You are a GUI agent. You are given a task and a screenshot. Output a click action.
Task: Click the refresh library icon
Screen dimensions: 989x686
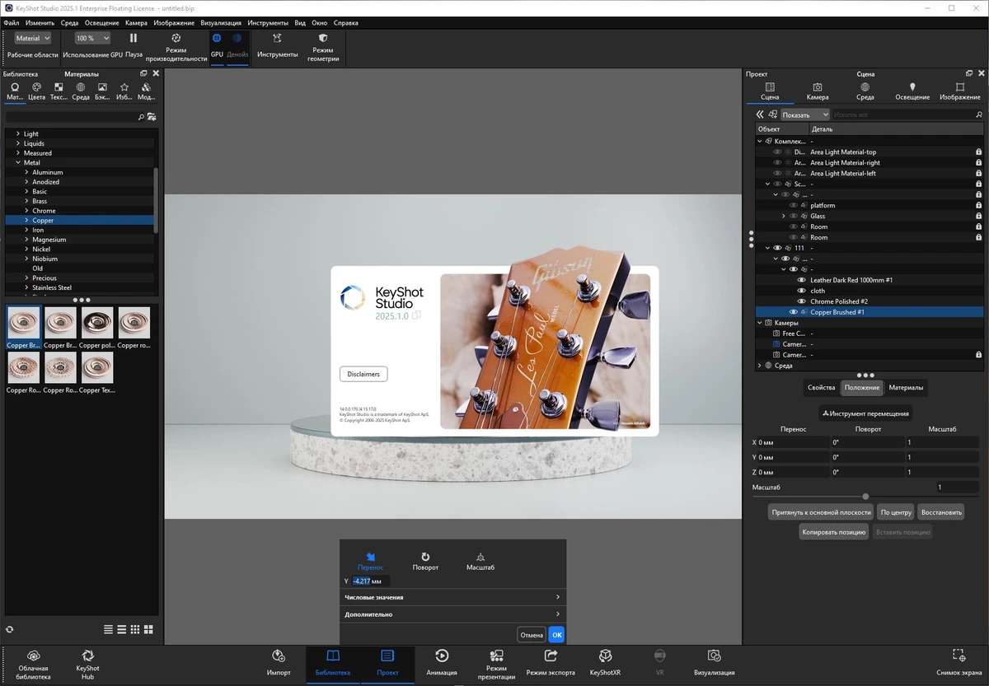pyautogui.click(x=9, y=629)
